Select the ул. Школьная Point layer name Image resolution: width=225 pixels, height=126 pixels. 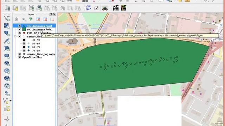pos(39,26)
